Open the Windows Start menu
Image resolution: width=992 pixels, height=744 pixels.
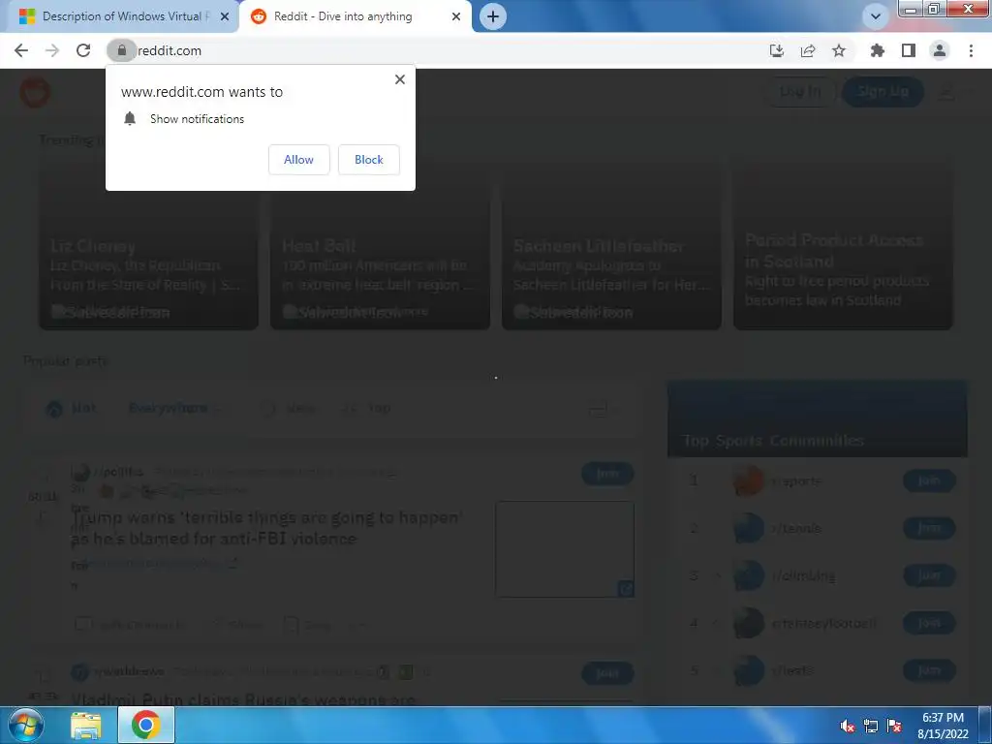coord(26,725)
